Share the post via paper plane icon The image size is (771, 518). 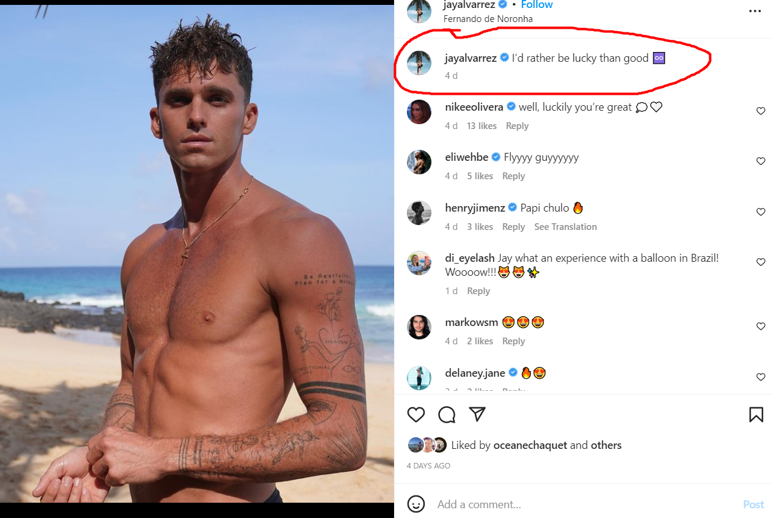tap(477, 414)
